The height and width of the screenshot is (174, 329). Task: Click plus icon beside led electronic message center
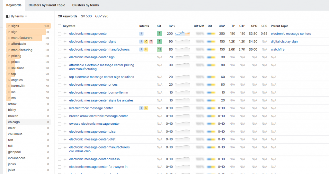click(65, 108)
